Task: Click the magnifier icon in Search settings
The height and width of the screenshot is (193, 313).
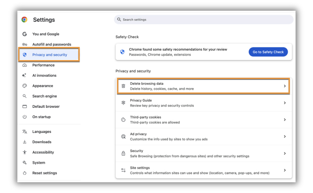Action: (119, 19)
